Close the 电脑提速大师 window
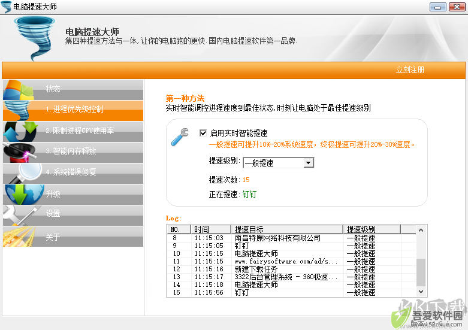Viewport: 468px width, 330px height. [x=457, y=7]
